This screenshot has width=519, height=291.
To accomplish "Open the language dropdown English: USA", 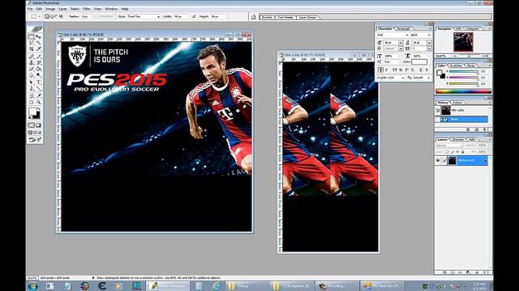I will [391, 78].
